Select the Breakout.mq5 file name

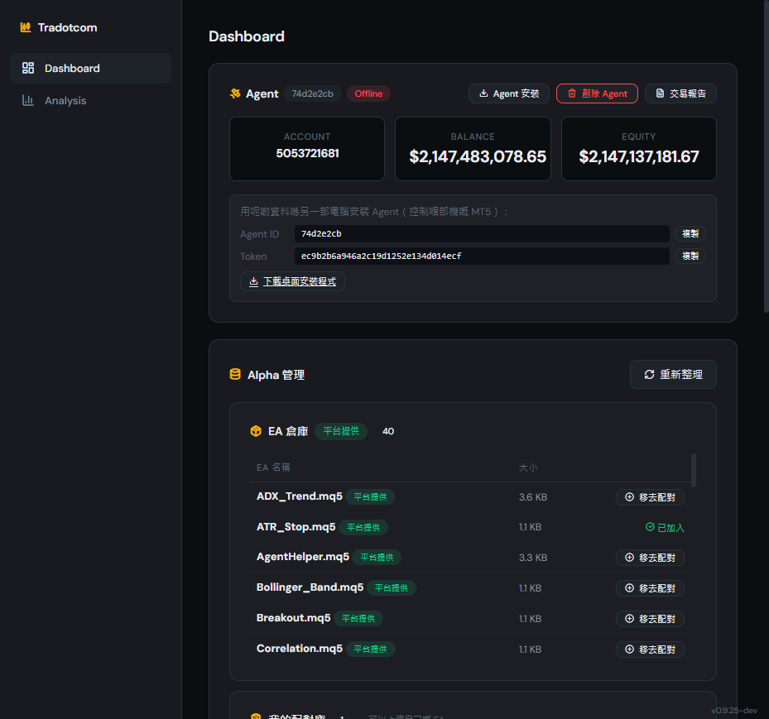tap(293, 618)
